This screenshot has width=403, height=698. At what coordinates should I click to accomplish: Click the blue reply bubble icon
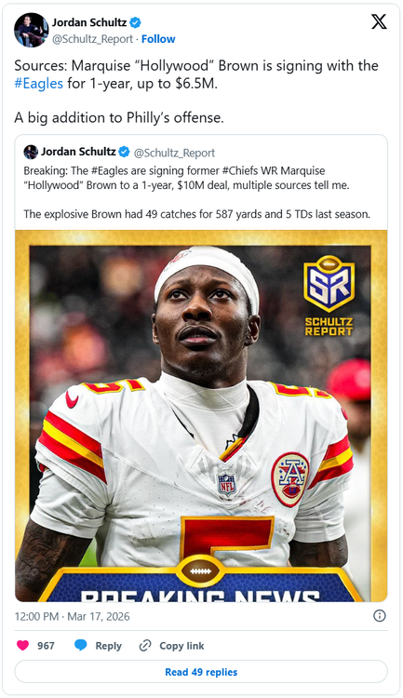tap(81, 645)
